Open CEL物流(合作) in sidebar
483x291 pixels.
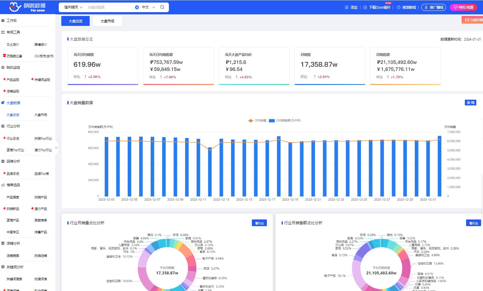(44, 56)
